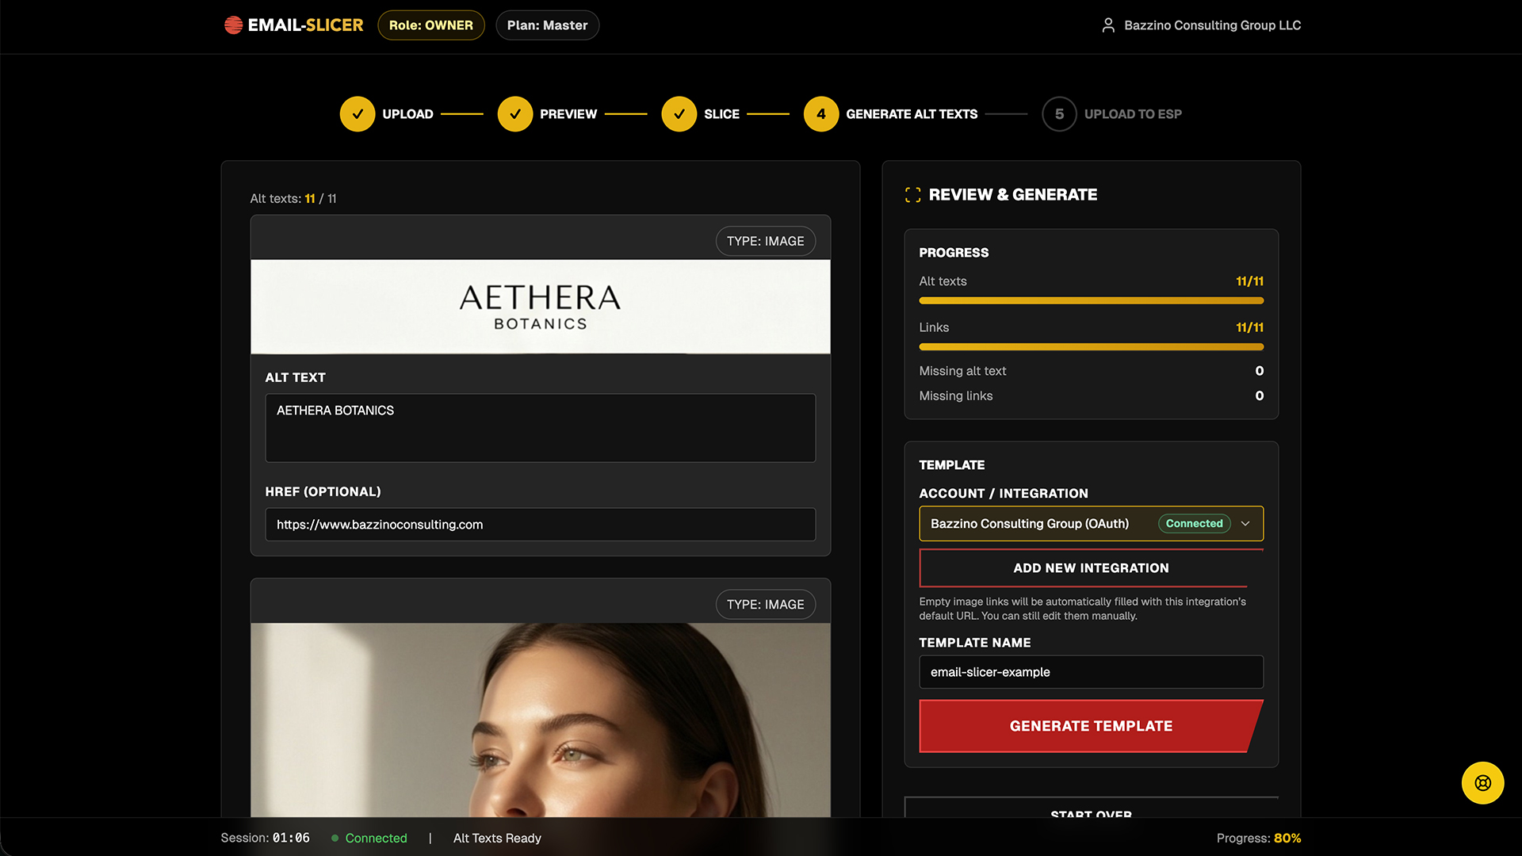Viewport: 1522px width, 856px height.
Task: Click the Missing alt text row
Action: point(1091,371)
